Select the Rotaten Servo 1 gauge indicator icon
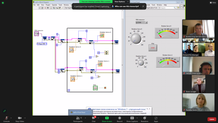Viewport: 218px width, 123px height. [100, 65]
